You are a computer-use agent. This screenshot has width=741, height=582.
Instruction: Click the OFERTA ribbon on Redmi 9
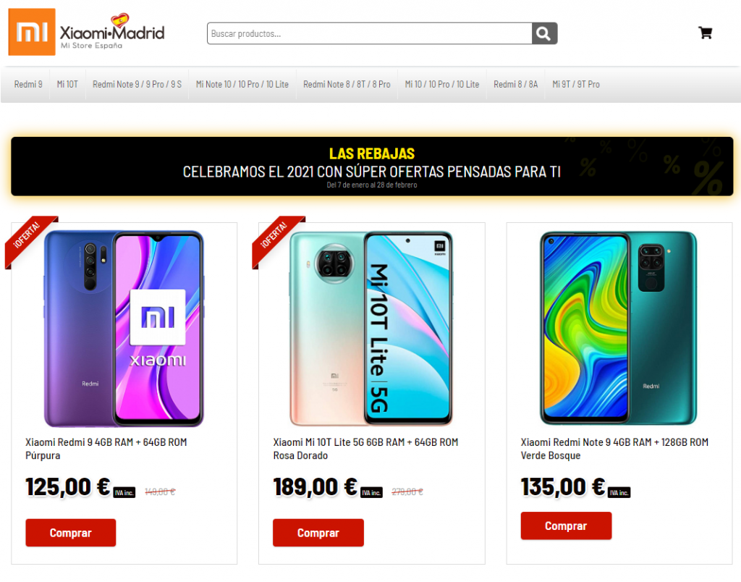tap(30, 240)
